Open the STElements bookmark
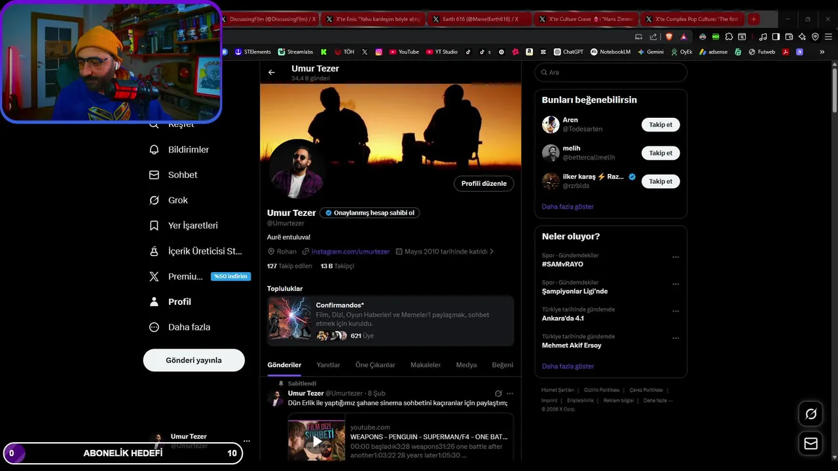Screen dimensions: 838x471 click(x=253, y=52)
